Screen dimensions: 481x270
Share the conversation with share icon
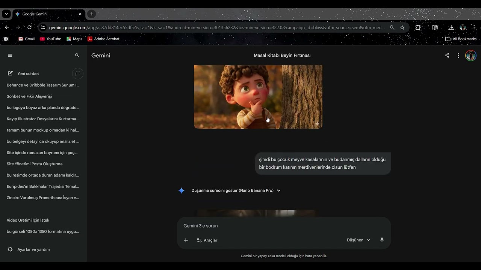(447, 55)
